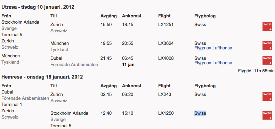Viewport: 275px width, 129px height.
Task: Click the Hemresa onsdag 18 januari heading
Action: [x=42, y=77]
